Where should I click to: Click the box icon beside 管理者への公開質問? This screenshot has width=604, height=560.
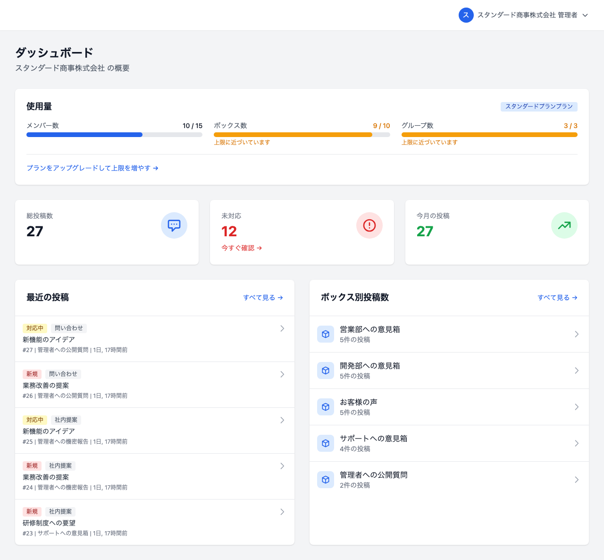click(x=326, y=480)
